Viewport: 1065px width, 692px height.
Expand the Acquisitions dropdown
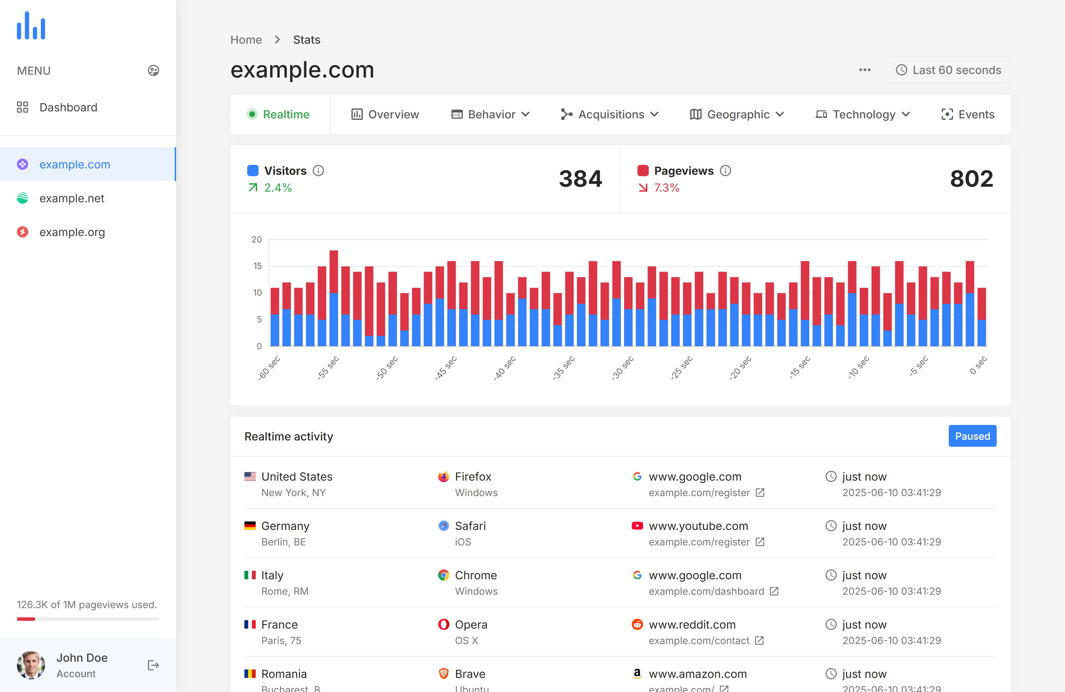[610, 115]
